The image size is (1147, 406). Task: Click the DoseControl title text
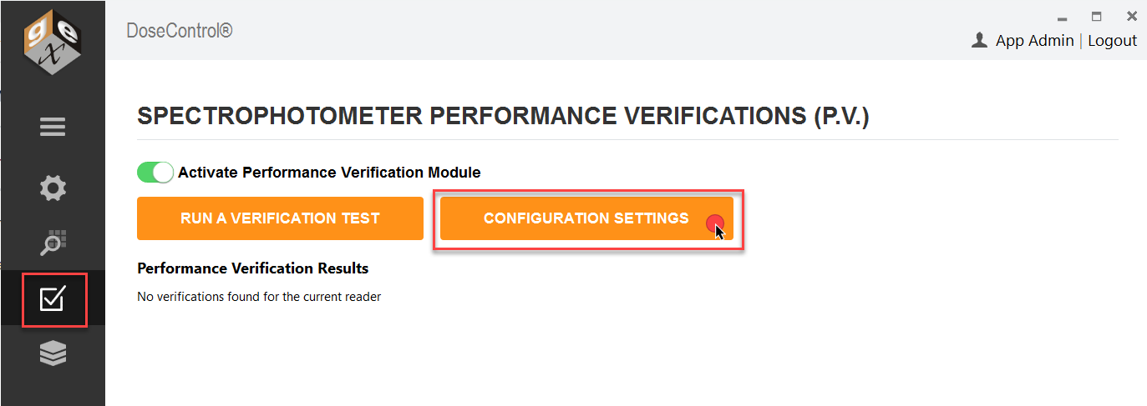[x=180, y=31]
